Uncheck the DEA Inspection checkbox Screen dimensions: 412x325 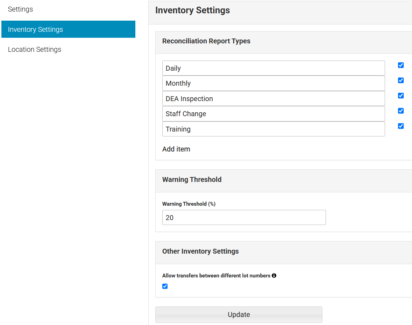pos(400,96)
